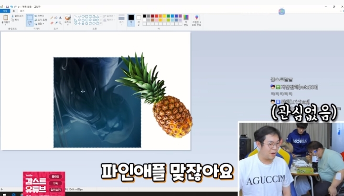Screen dimensions: 344x196
Task: Pick the Diamond shape
Action: tap(79, 20)
